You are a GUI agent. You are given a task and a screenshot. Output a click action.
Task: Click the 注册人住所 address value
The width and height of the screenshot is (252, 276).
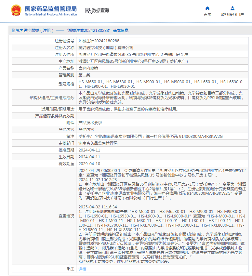(x=133, y=55)
